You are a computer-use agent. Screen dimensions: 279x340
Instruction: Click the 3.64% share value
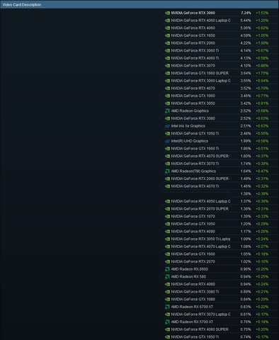pyautogui.click(x=246, y=73)
